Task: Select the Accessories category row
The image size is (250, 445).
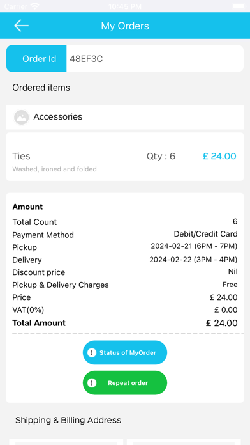Action: 125,117
